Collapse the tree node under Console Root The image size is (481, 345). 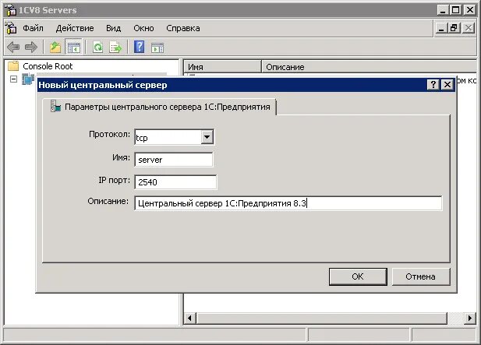pyautogui.click(x=13, y=79)
